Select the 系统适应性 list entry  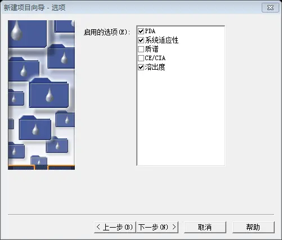pyautogui.click(x=162, y=40)
